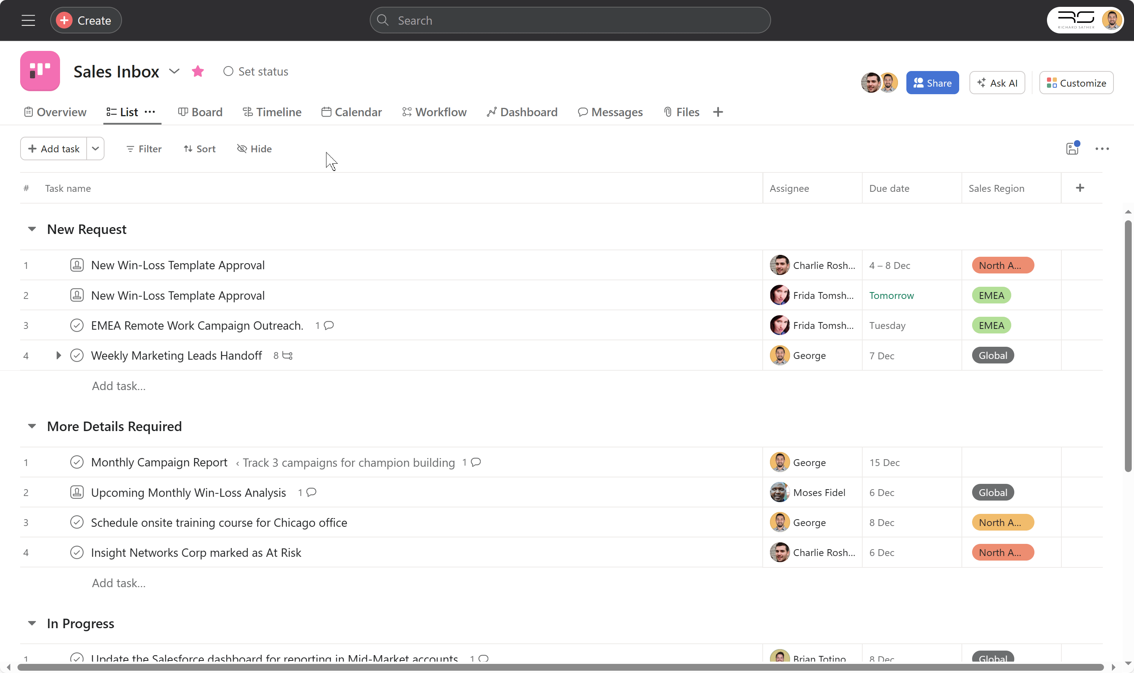The height and width of the screenshot is (673, 1134).
Task: Open the three-dots project options menu at right
Action: [1102, 149]
